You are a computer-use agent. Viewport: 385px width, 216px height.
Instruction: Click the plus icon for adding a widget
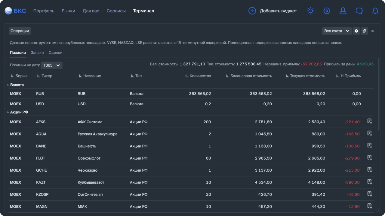pyautogui.click(x=252, y=11)
